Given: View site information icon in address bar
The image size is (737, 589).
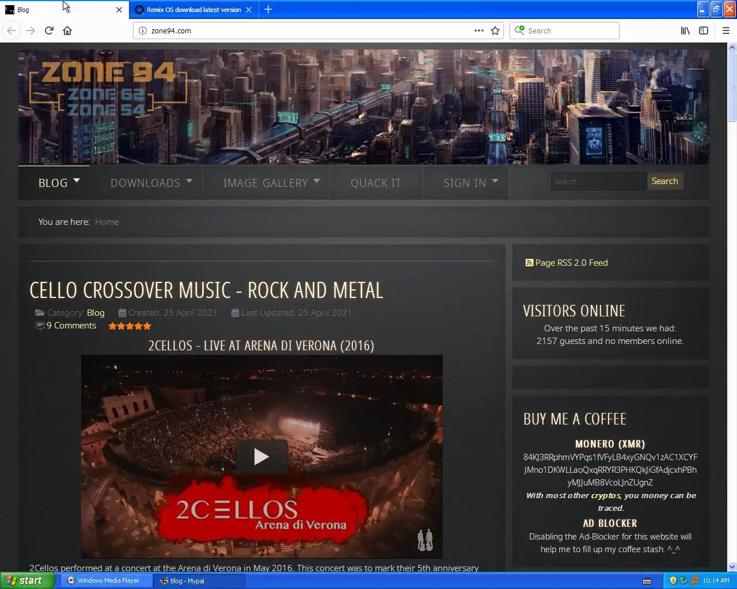Looking at the screenshot, I should [x=143, y=30].
